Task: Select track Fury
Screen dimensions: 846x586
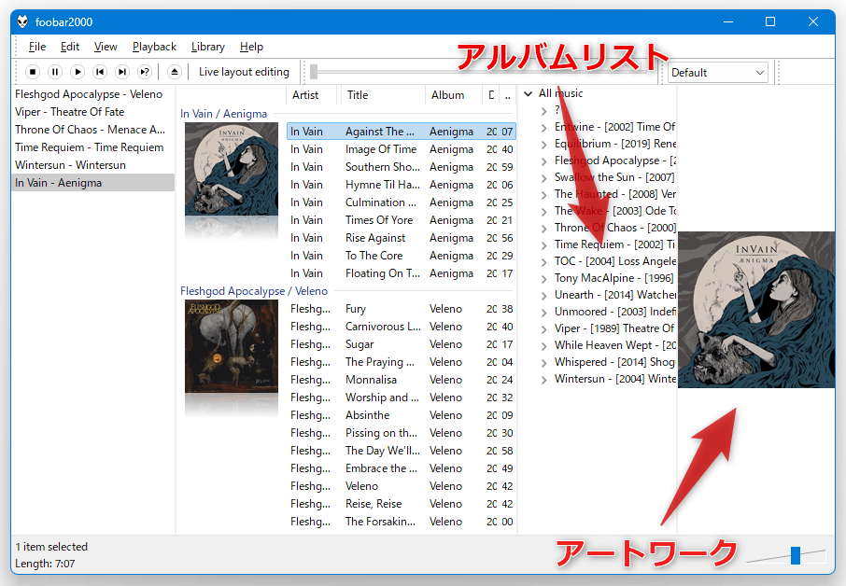Action: coord(402,309)
